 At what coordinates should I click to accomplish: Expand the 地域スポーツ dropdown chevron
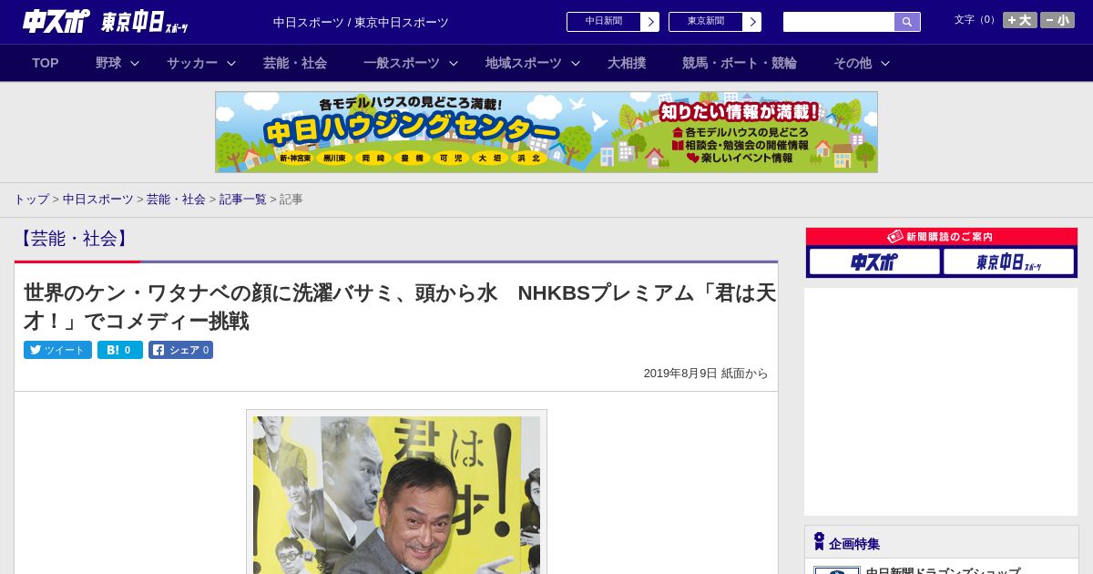tap(576, 63)
